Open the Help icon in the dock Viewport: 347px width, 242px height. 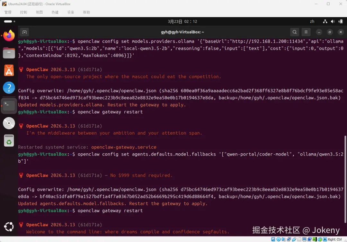pos(9,88)
